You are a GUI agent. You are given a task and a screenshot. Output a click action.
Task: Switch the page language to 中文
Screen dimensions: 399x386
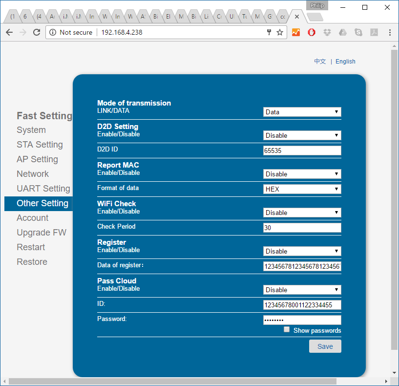(x=319, y=61)
